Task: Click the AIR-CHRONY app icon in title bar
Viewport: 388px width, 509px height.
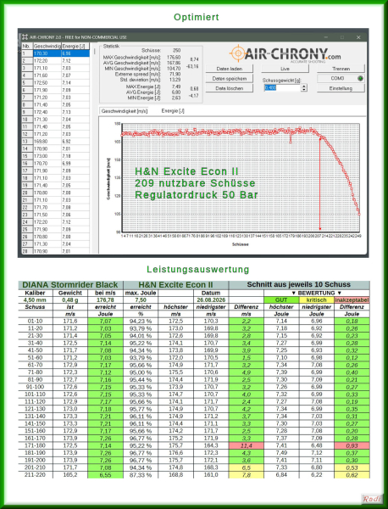Action: [25, 37]
